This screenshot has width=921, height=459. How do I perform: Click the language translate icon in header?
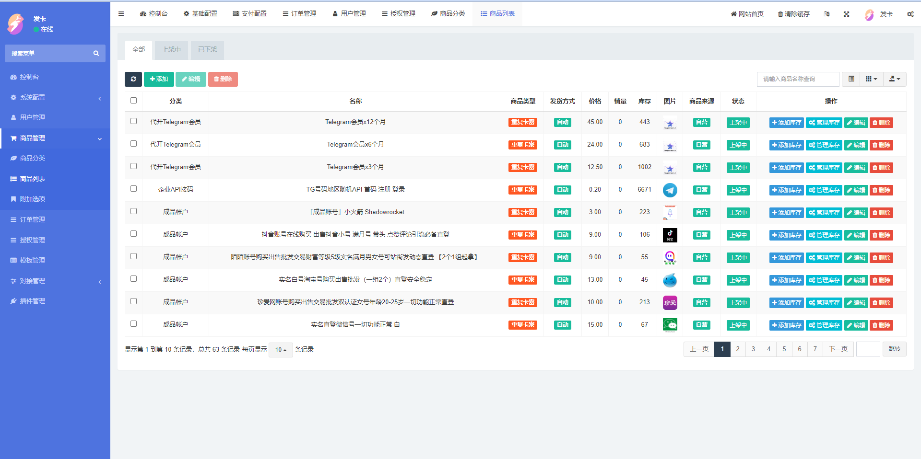pos(827,14)
